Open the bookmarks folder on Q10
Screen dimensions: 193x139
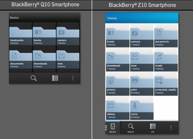(x=21, y=34)
